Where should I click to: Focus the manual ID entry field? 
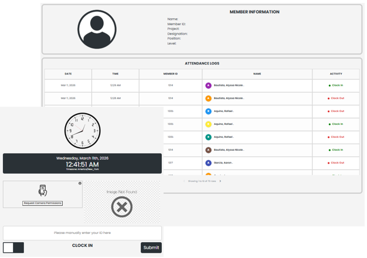point(82,233)
